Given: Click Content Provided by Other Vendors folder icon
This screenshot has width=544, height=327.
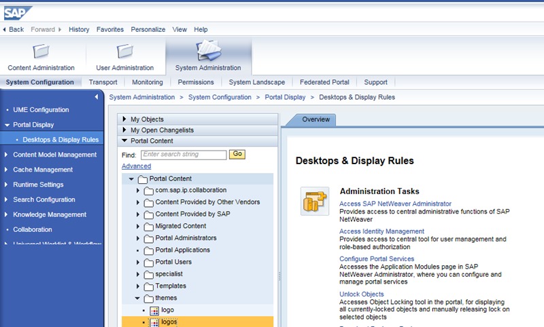Looking at the screenshot, I should (148, 203).
